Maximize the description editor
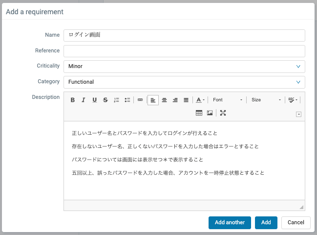317x235 pixels. [223, 113]
